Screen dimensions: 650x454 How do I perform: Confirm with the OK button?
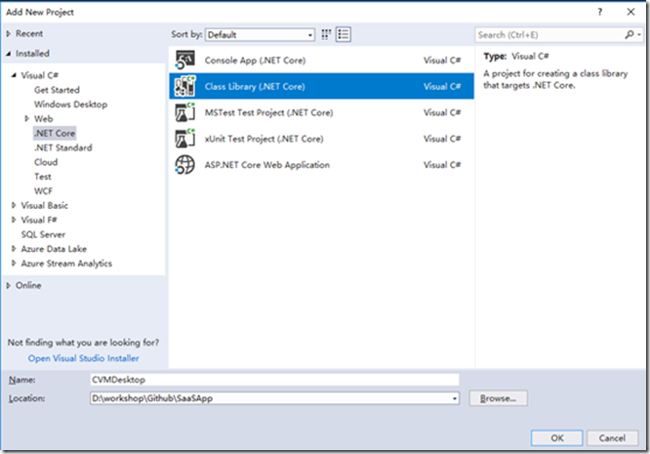pyautogui.click(x=556, y=438)
